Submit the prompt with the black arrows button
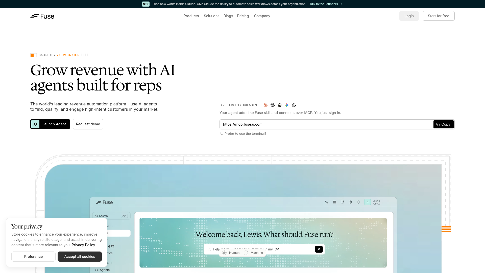Screen dimensions: 485x273 319,249
